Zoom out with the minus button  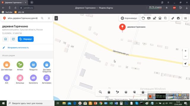pos(186,56)
